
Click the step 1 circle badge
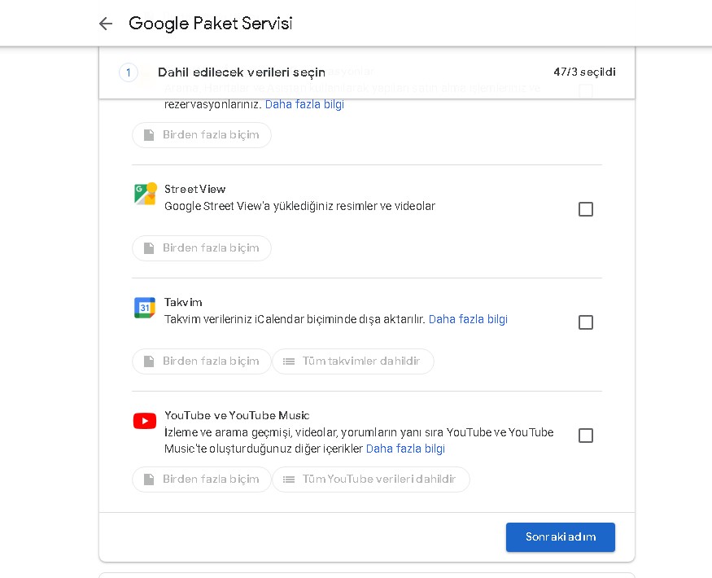[129, 72]
